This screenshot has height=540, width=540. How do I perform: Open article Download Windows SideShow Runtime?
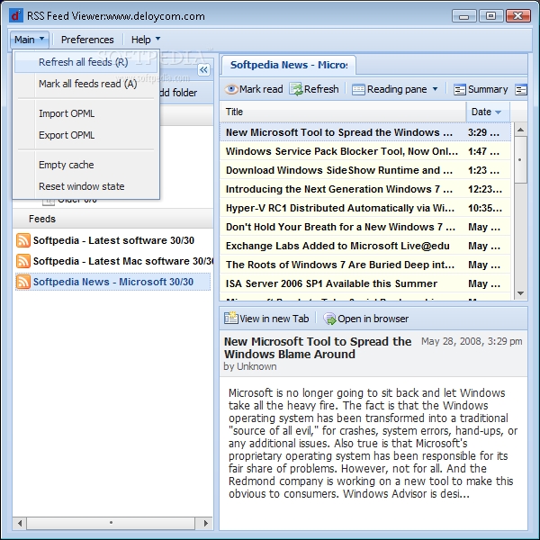coord(365,170)
